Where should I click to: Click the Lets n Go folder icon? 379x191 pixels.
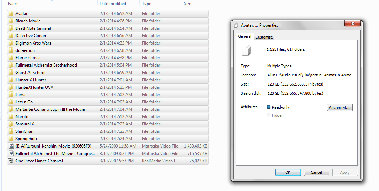pos(11,102)
